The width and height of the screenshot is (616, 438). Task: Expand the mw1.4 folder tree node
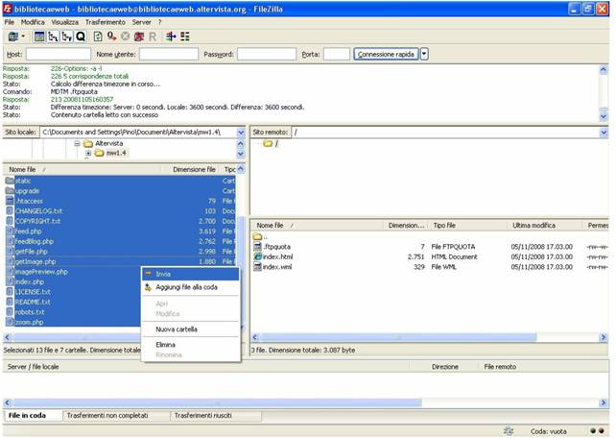click(x=88, y=153)
